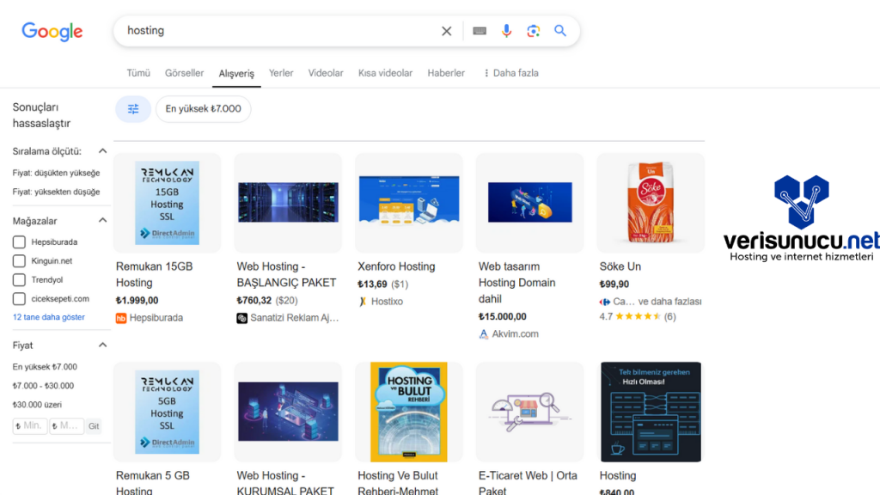Show 12 tane daha göster stores
The image size is (880, 495).
(49, 317)
